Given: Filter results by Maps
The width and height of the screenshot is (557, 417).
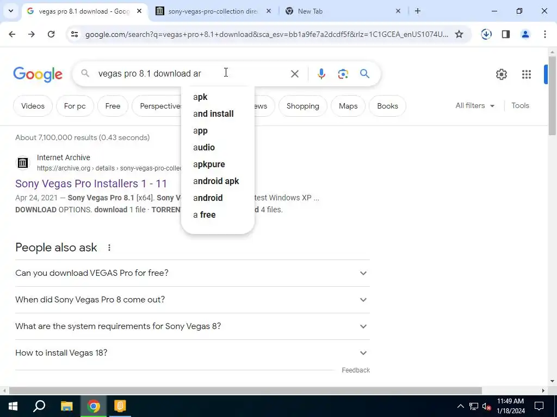Looking at the screenshot, I should tap(348, 106).
